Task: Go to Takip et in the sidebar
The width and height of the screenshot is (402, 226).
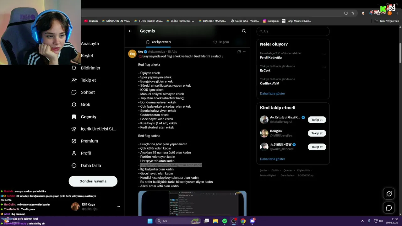Action: pos(84,80)
